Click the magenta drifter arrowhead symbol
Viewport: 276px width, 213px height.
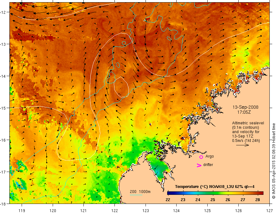click(199, 165)
